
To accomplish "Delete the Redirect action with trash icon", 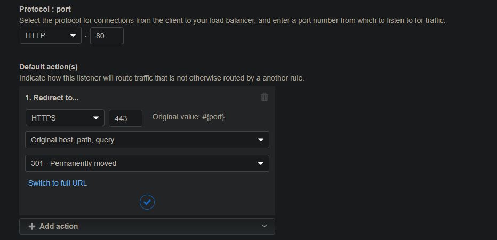I will (x=264, y=97).
